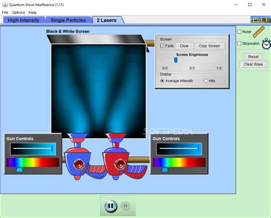
Task: Click the app icon in title bar
Action: point(5,5)
